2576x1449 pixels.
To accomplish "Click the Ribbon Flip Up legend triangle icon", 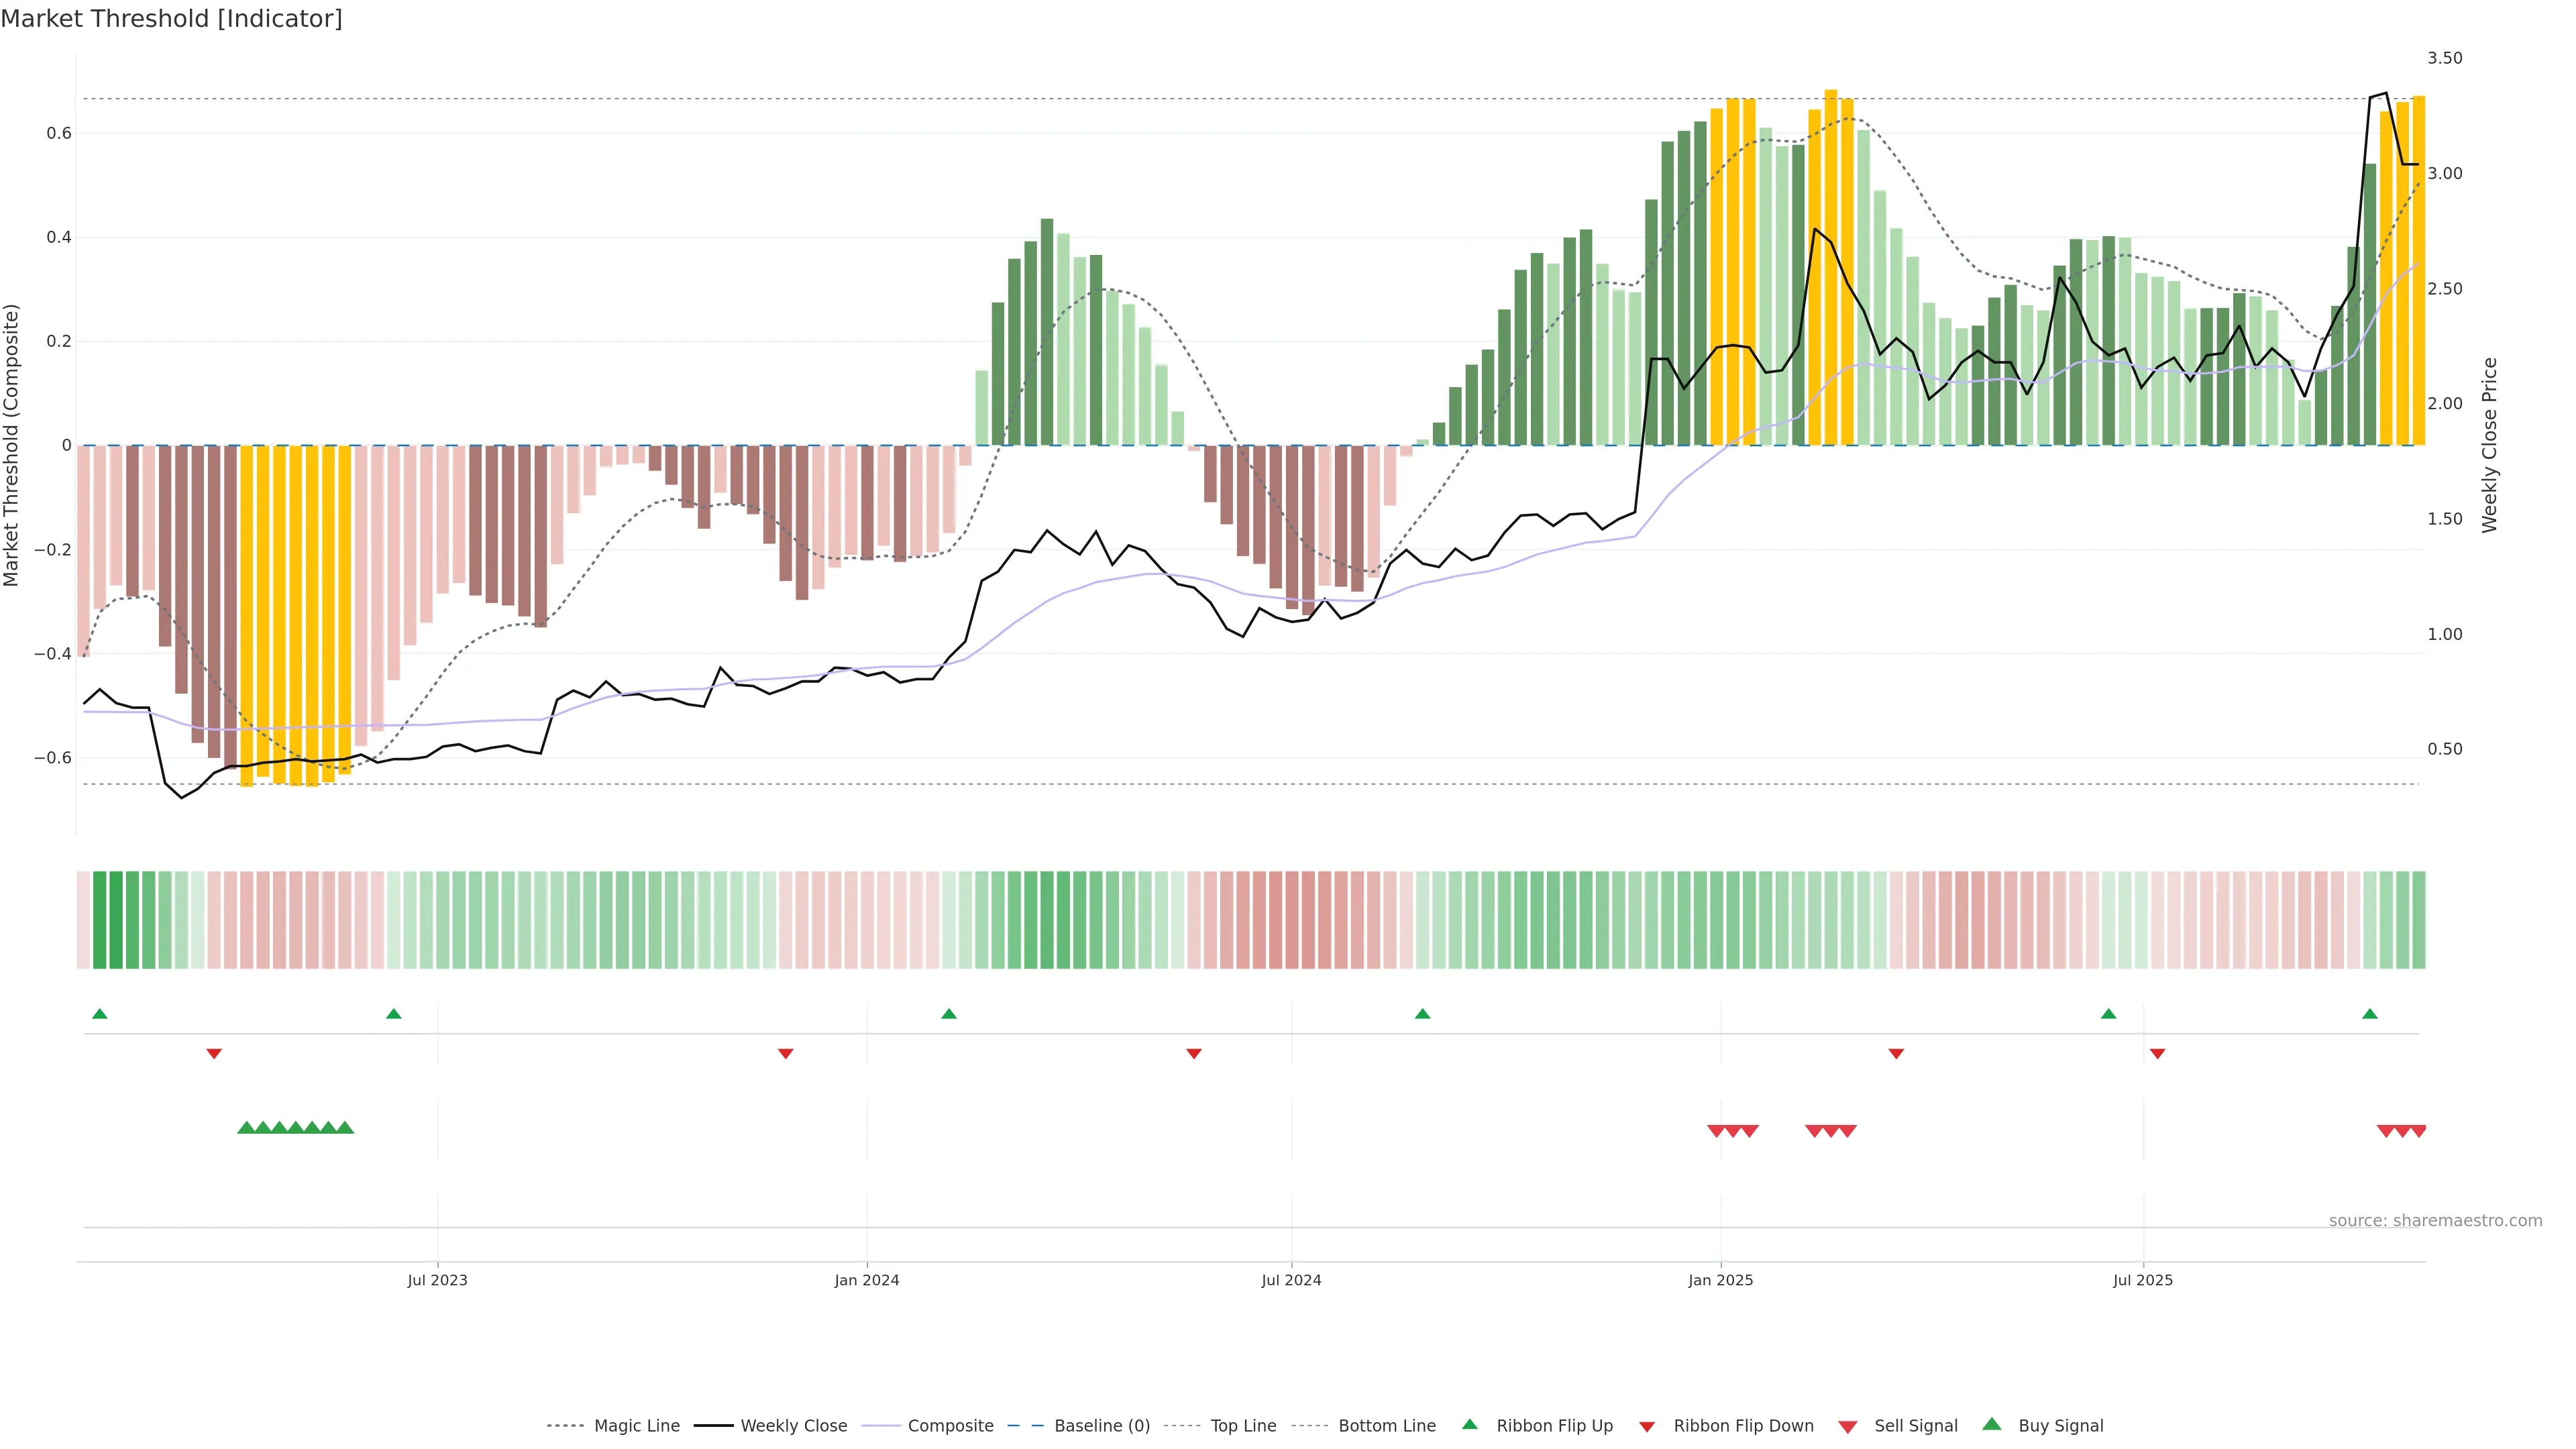I will 1469,1424.
